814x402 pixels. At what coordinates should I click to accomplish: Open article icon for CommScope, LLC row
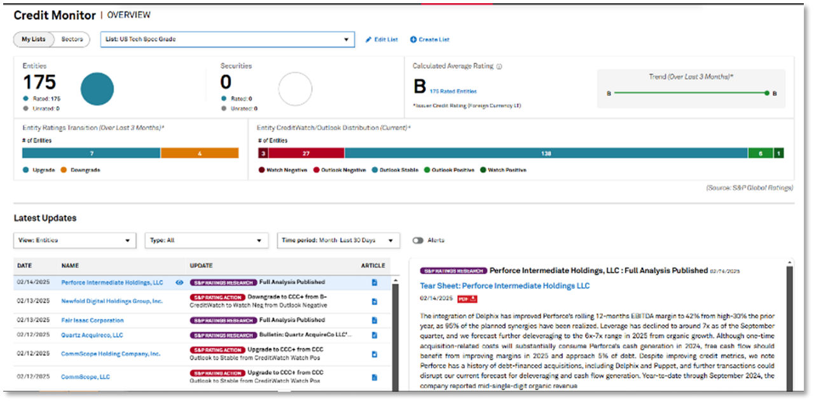375,377
